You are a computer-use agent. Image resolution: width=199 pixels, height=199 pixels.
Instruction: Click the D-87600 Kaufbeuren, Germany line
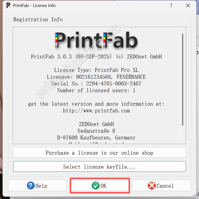(x=96, y=138)
